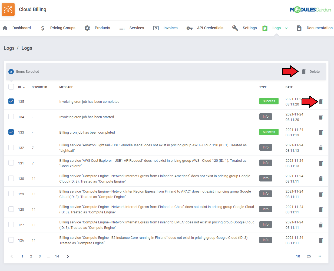Delete log entry 131 with trash icon
334x271 pixels.
pos(321,163)
